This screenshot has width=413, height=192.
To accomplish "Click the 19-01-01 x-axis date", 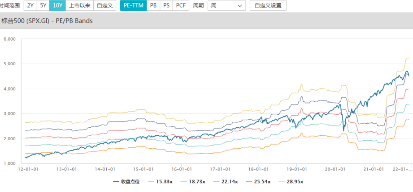I will [x=297, y=169].
